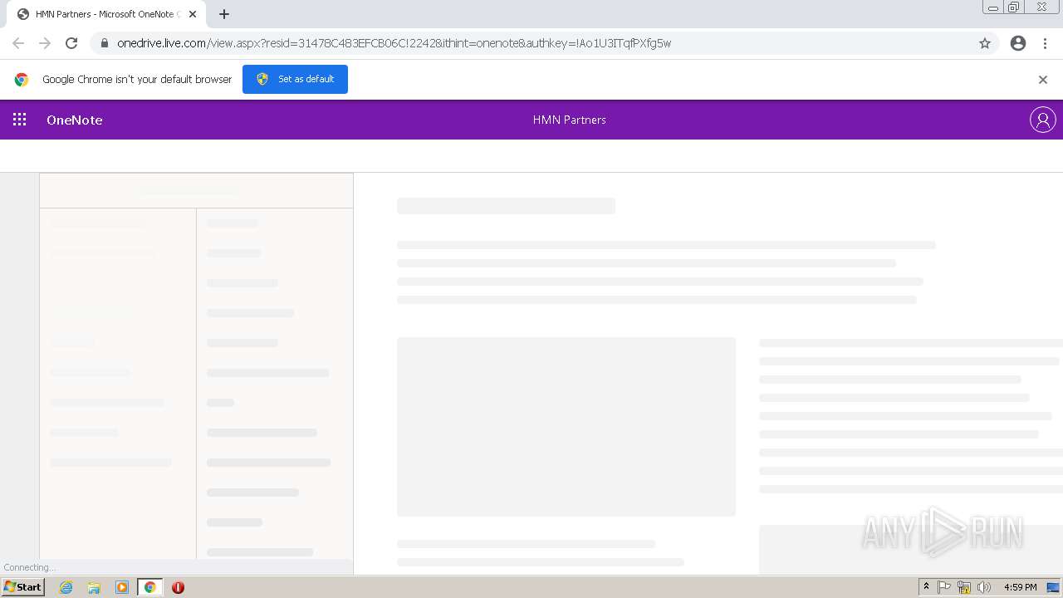Viewport: 1063px width, 598px height.
Task: Open the Chrome profile avatar menu
Action: 1018,43
